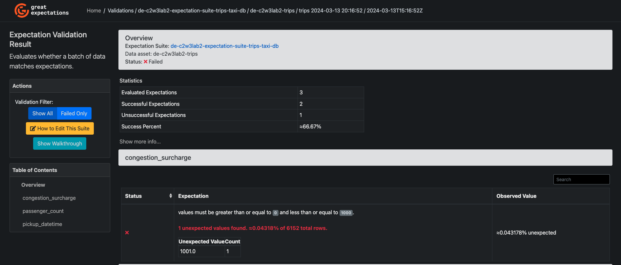Screen dimensions: 621x265
Task: Click the red X status icon in the expectation row
Action: (127, 233)
